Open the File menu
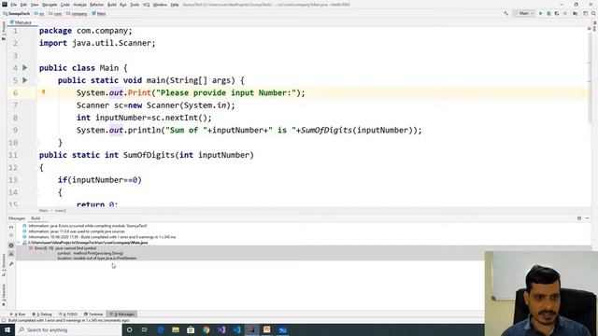Viewport: 598px width, 336px height. 14,5
